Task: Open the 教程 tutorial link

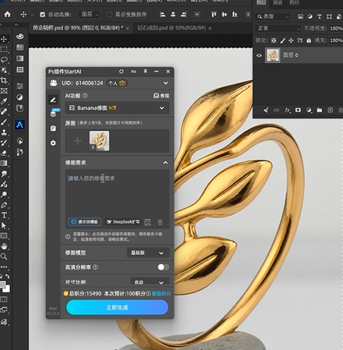Action: [x=161, y=96]
